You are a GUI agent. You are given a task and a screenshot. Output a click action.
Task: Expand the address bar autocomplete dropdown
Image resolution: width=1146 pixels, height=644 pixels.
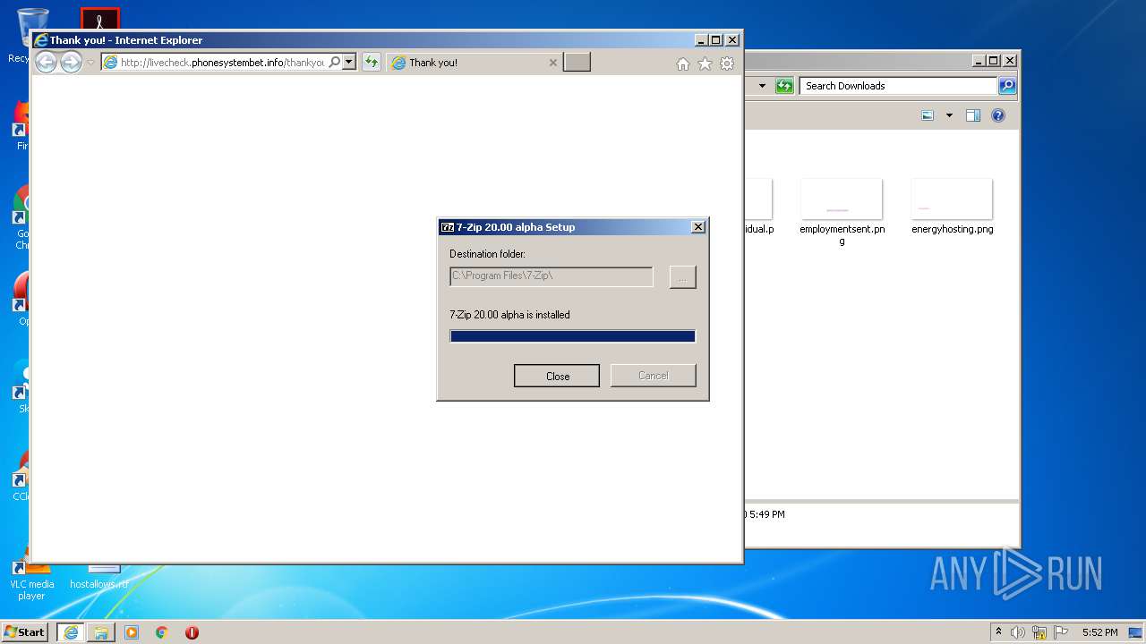[349, 63]
